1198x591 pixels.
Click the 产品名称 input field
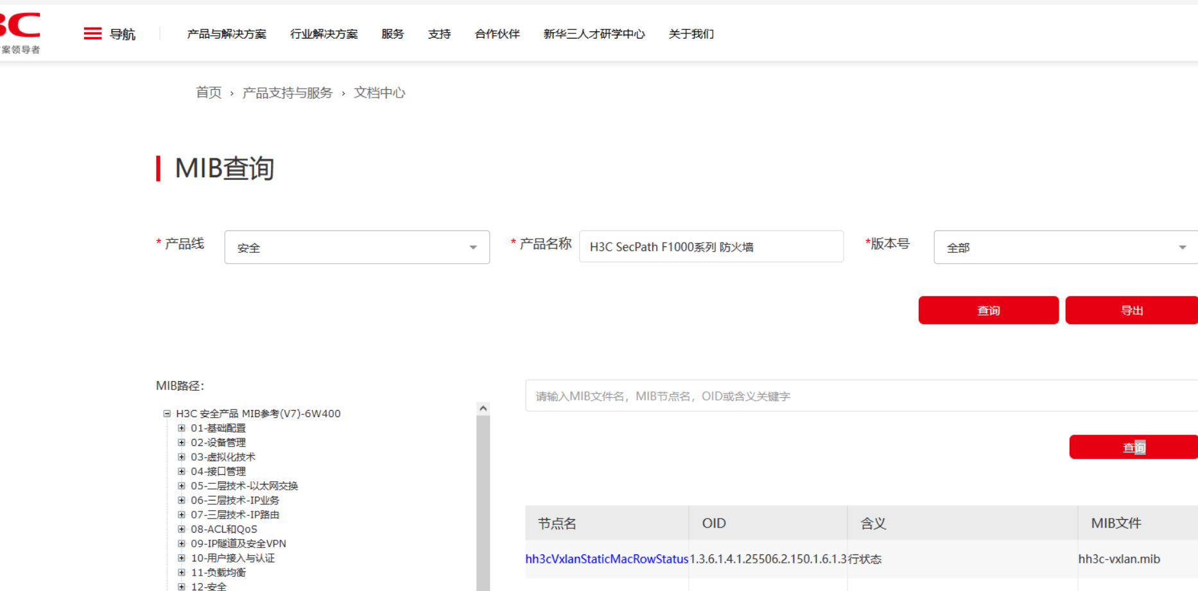coord(711,246)
